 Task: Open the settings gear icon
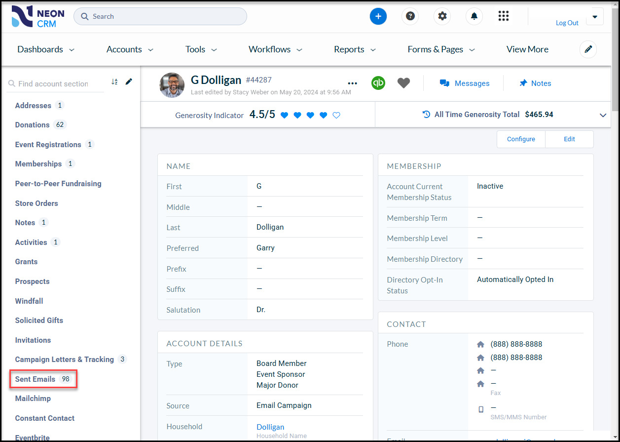click(442, 16)
